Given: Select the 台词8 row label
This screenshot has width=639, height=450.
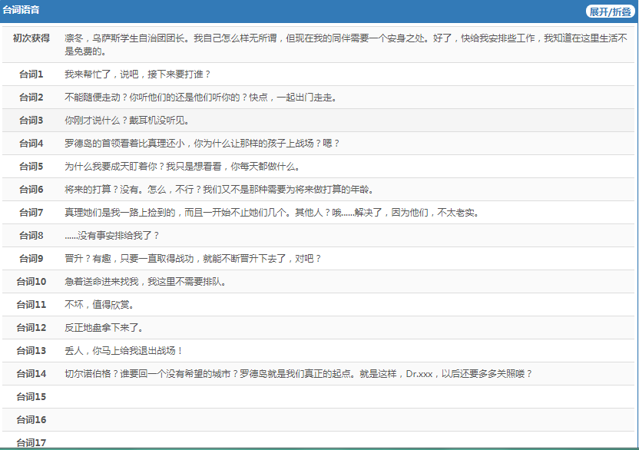Looking at the screenshot, I should pos(31,236).
